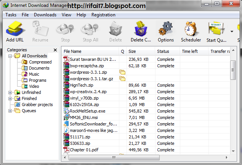Sort by Status column header
Viewport: 242px width, 165px height.
pos(167,51)
